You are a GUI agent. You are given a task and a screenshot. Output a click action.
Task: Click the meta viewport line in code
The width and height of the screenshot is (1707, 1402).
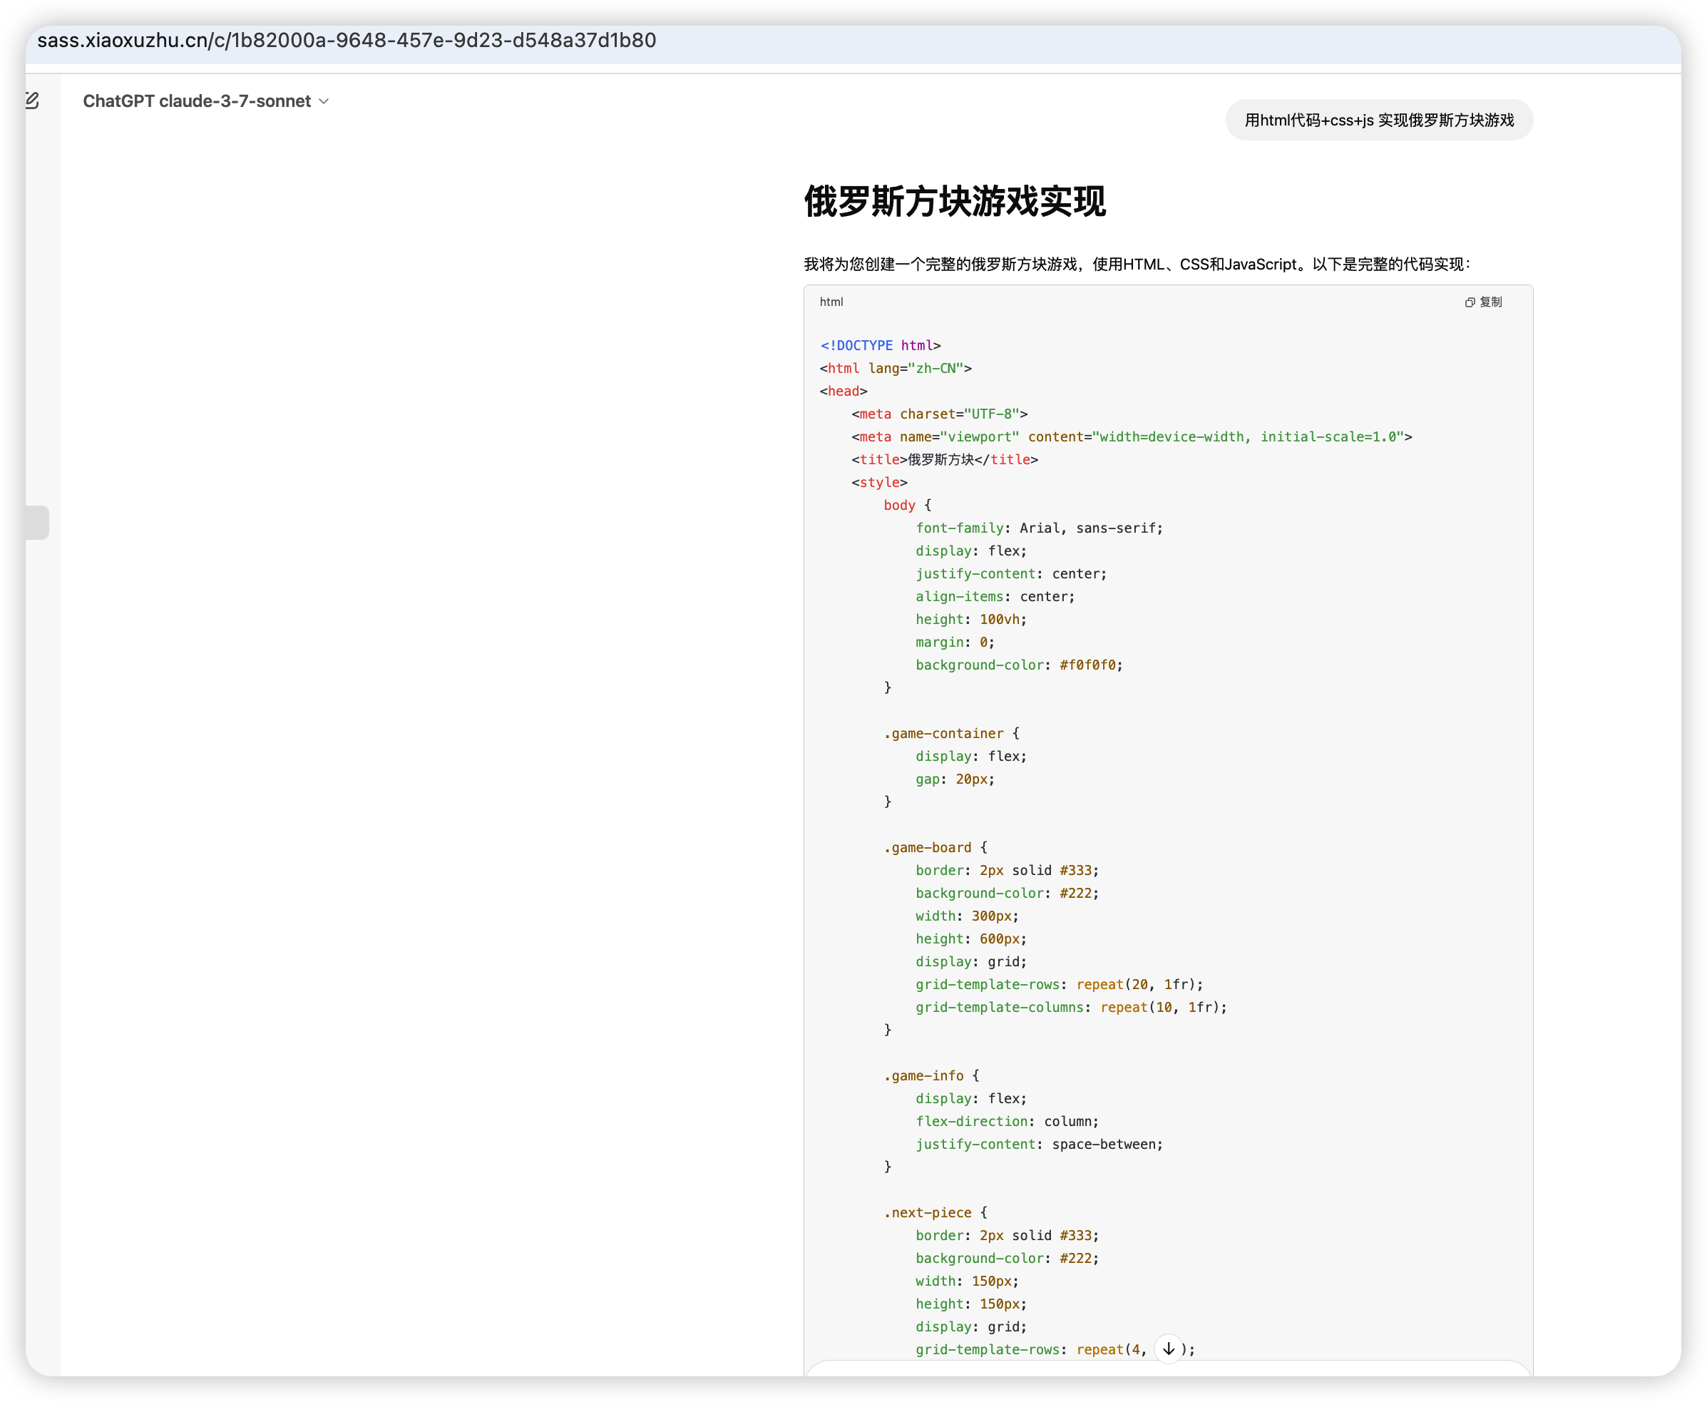[1130, 437]
